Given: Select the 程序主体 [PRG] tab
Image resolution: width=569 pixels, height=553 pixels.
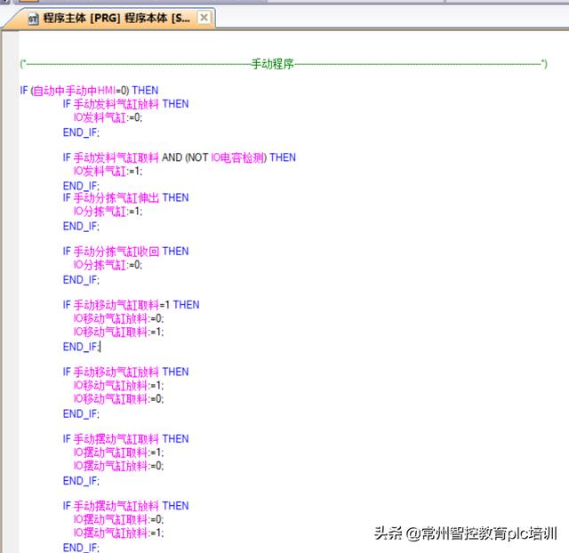Looking at the screenshot, I should pos(116,18).
